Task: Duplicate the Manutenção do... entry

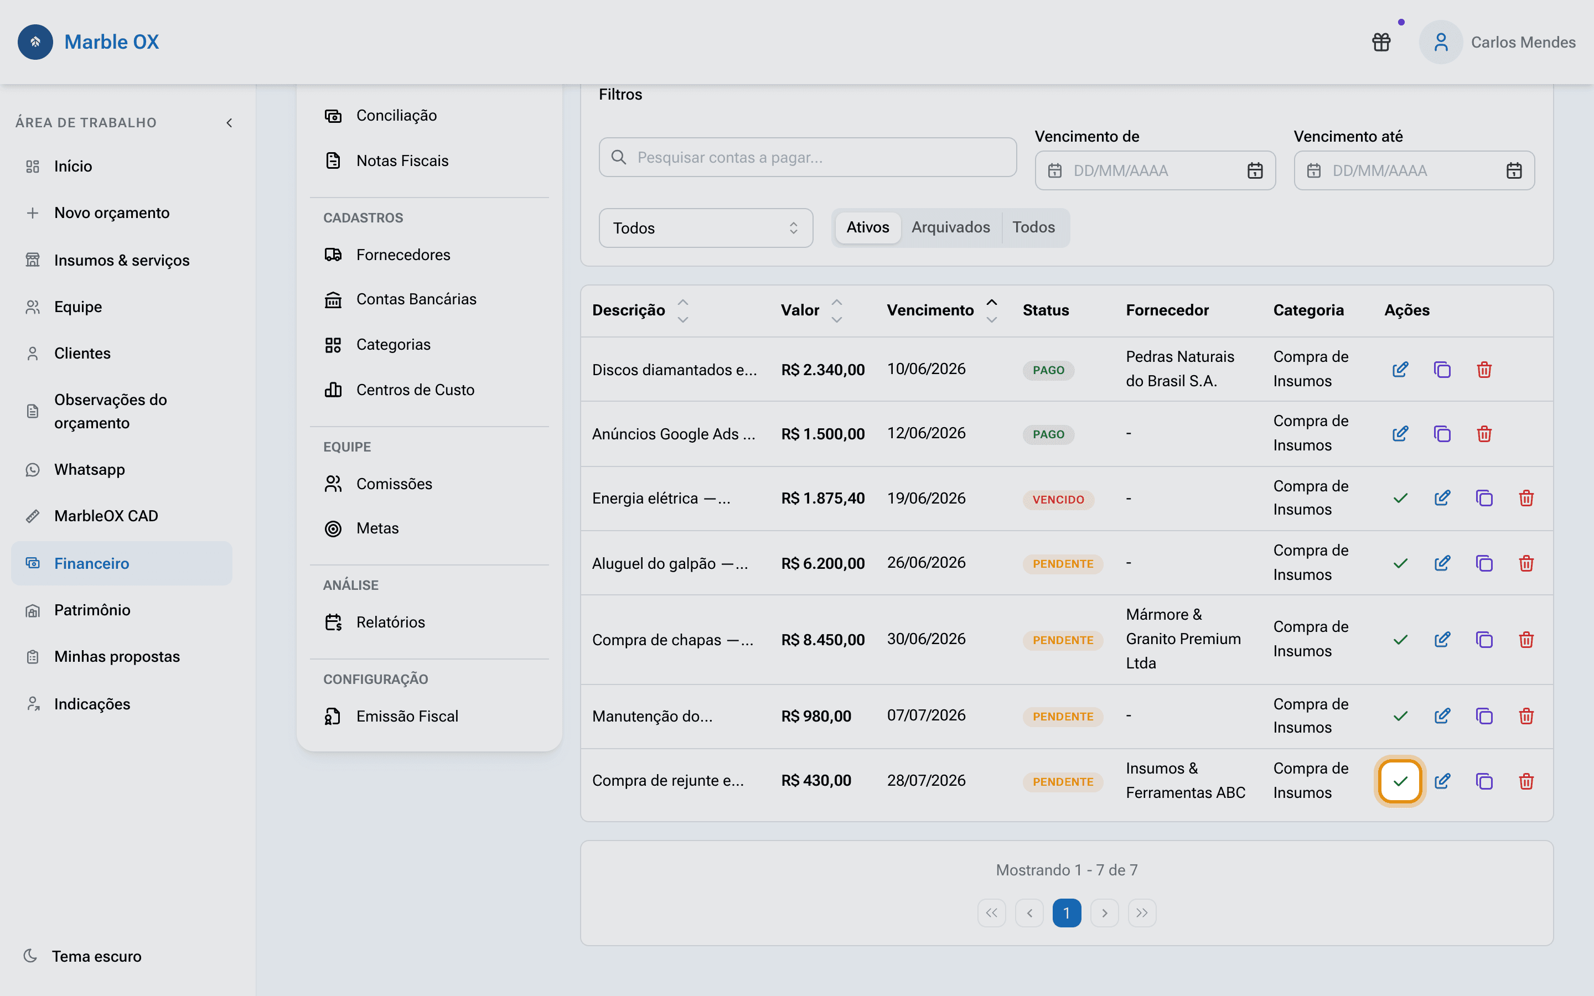Action: (x=1484, y=716)
